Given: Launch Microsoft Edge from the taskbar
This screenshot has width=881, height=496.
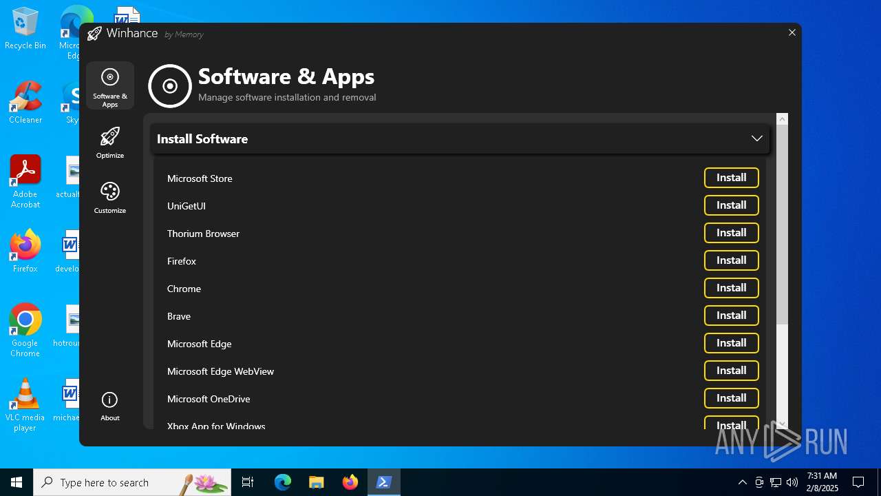Looking at the screenshot, I should click(x=283, y=482).
